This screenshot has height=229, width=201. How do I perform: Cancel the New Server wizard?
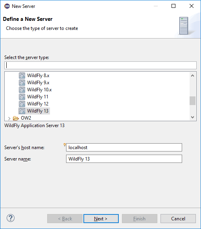pos(178,219)
